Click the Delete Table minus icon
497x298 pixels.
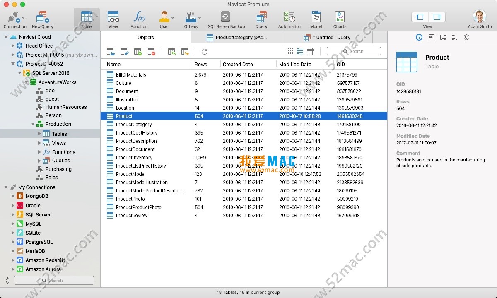click(151, 52)
